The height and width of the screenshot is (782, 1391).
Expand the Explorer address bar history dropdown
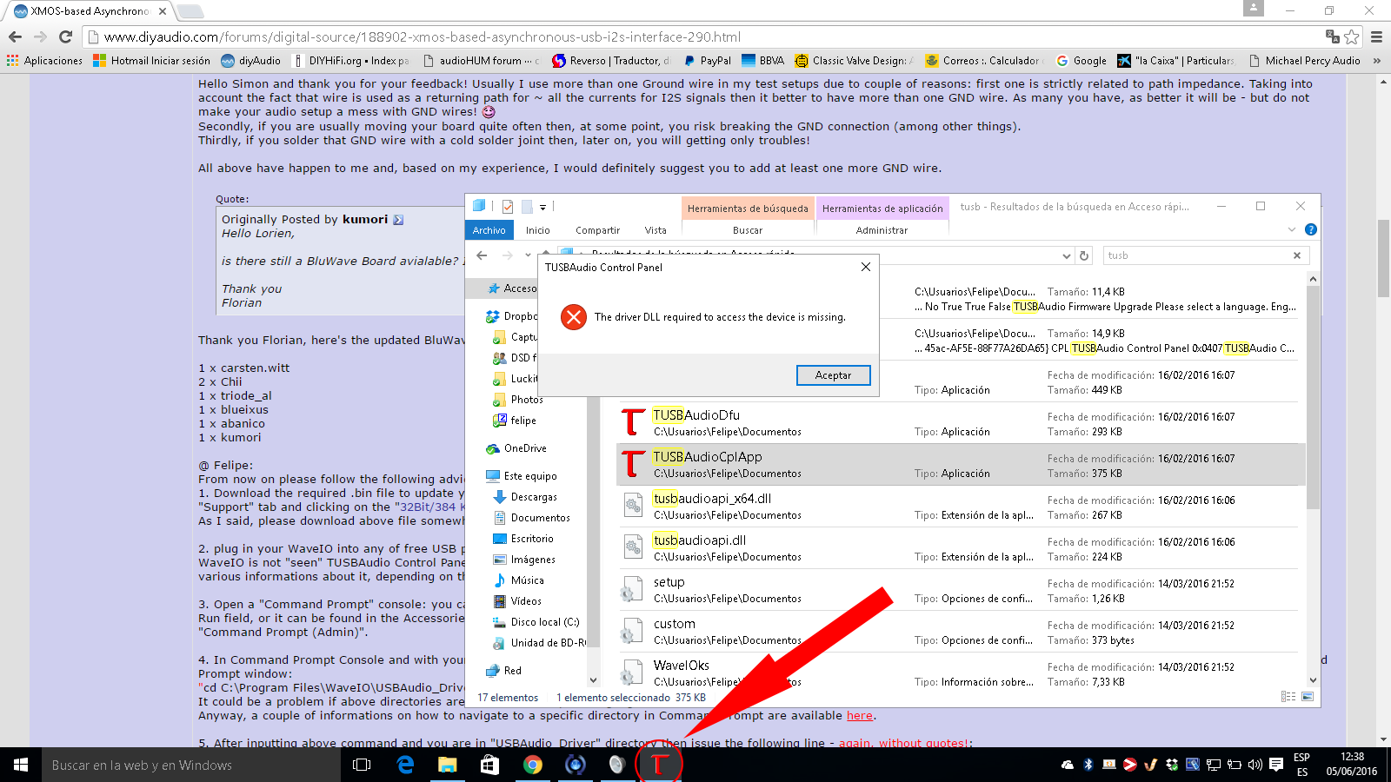pyautogui.click(x=1067, y=255)
